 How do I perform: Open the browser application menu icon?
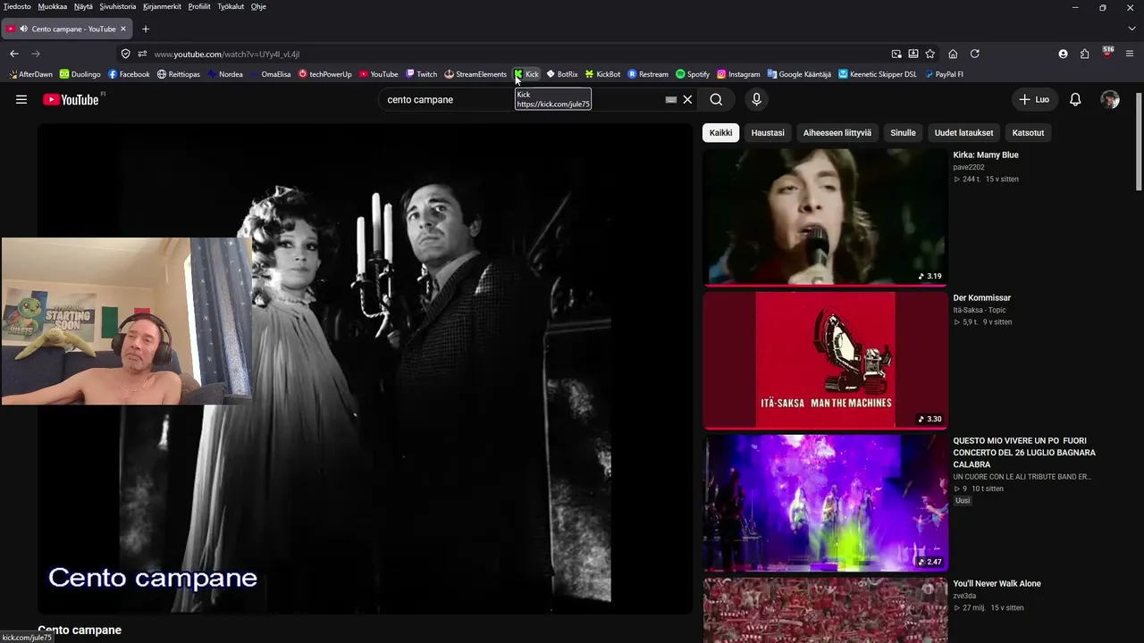[1130, 54]
